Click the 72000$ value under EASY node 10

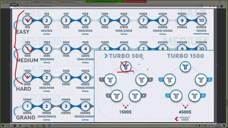tap(201, 31)
